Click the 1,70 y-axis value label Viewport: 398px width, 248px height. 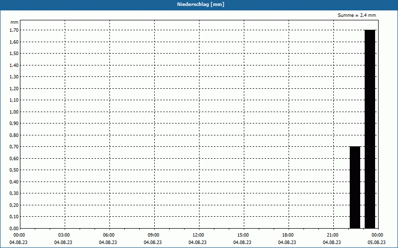[x=14, y=30]
